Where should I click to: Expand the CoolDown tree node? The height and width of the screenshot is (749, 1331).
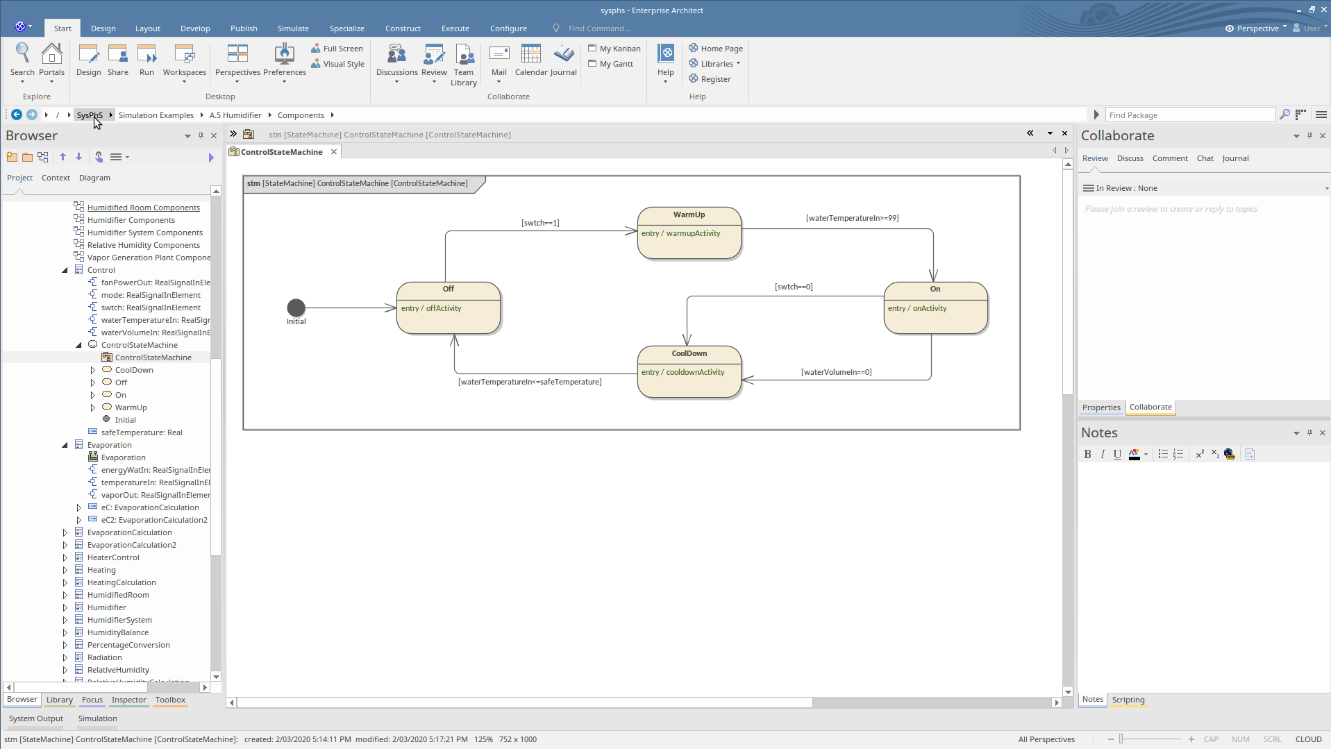point(93,370)
